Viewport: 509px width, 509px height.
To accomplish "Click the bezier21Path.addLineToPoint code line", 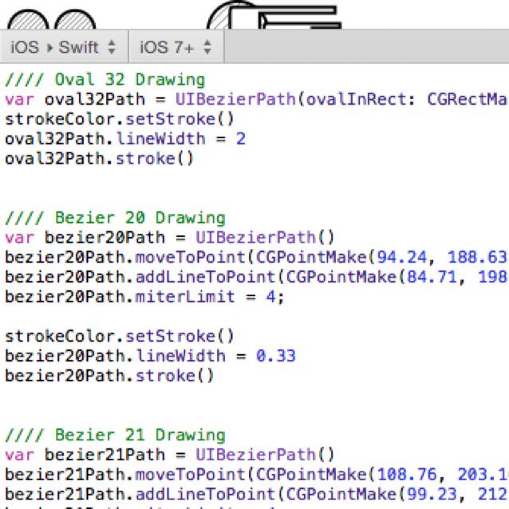I will (x=256, y=495).
